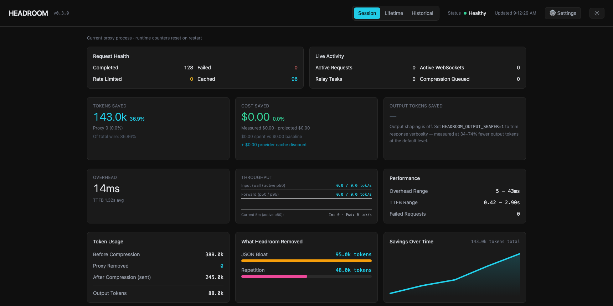Screen dimensions: 613x306
Task: Click the Rate Limited label
Action: click(107, 79)
